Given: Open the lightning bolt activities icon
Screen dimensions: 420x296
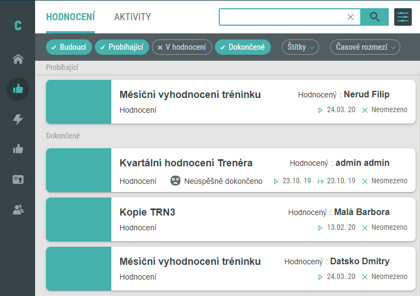Looking at the screenshot, I should tap(18, 119).
